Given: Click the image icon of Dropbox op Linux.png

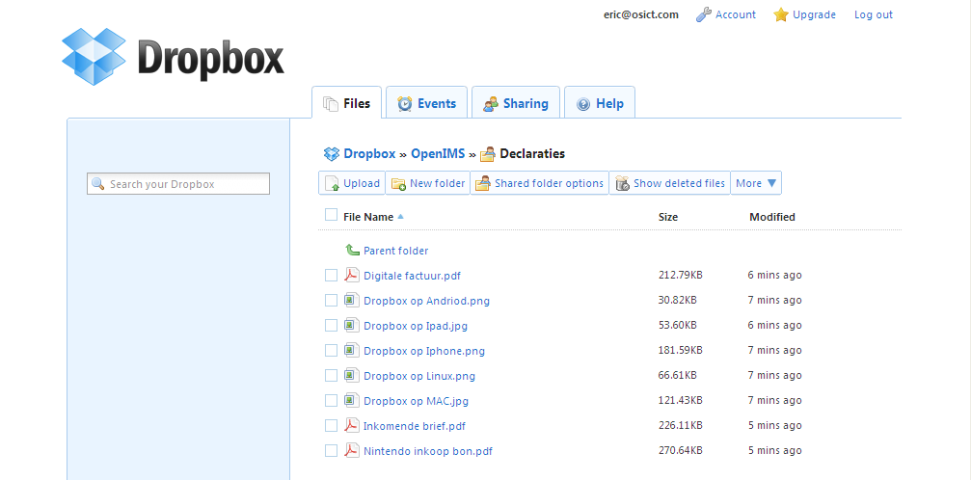Looking at the screenshot, I should coord(352,375).
